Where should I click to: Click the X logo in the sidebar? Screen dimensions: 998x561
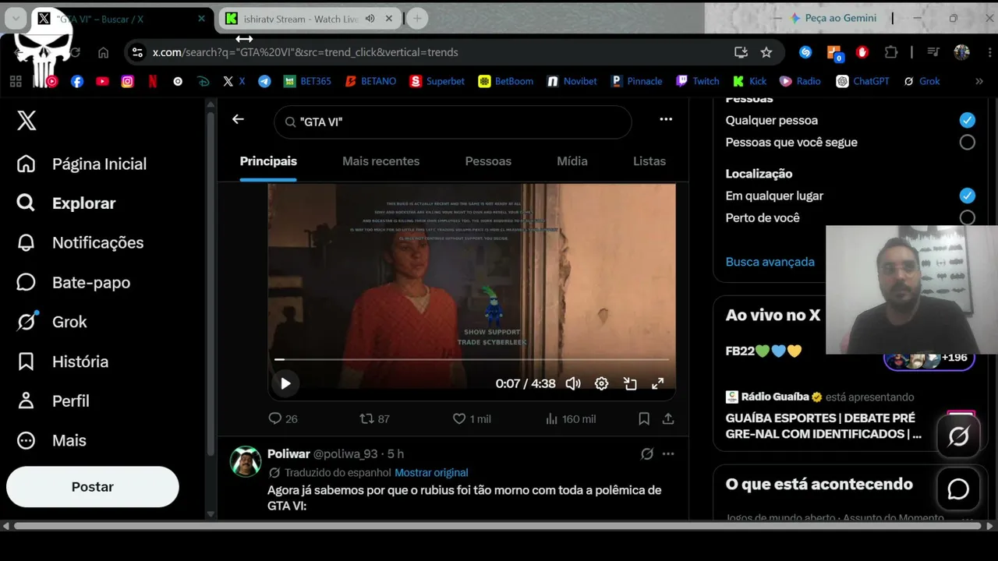click(x=27, y=120)
